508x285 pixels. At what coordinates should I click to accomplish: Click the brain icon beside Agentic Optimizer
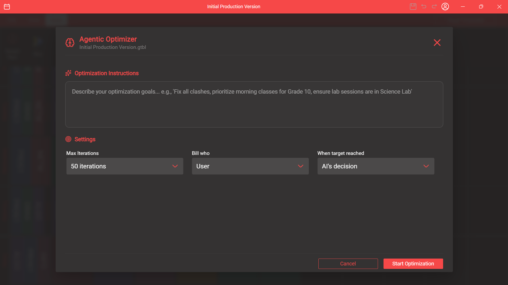[x=70, y=43]
